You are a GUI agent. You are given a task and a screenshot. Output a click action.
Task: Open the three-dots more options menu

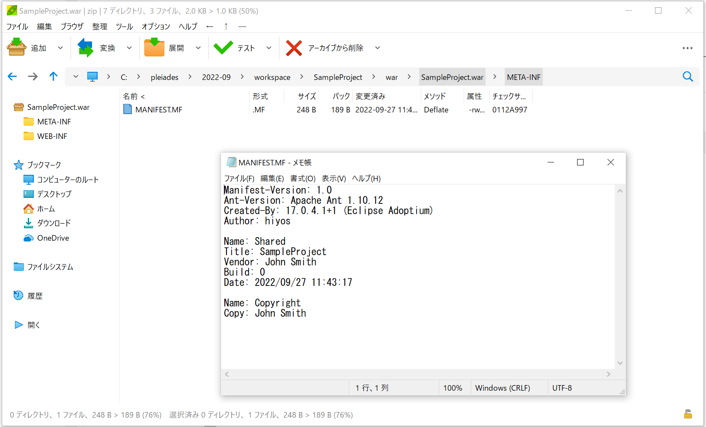[x=688, y=48]
